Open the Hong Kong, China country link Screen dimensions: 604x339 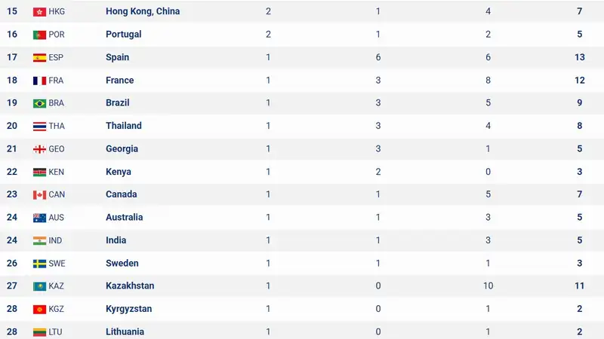pos(143,11)
